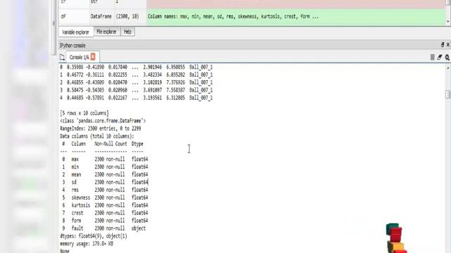Screen dimensions: 451x253
Task: Click the console scroll up arrow
Action: [448, 68]
